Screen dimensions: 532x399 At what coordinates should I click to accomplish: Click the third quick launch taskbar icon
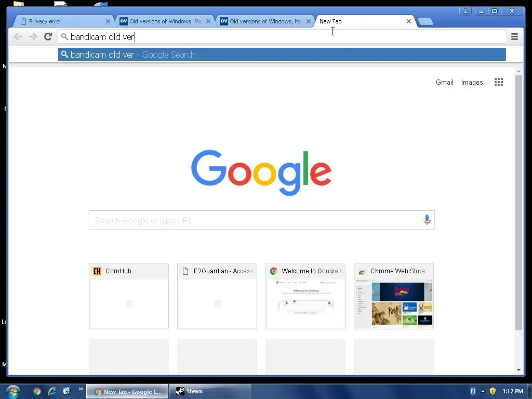point(66,391)
